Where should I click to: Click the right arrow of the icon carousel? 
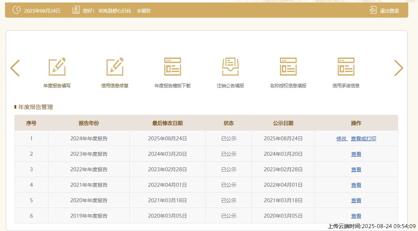point(398,68)
